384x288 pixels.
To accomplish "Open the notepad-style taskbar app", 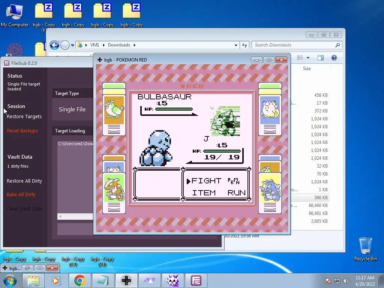I will pos(103,280).
